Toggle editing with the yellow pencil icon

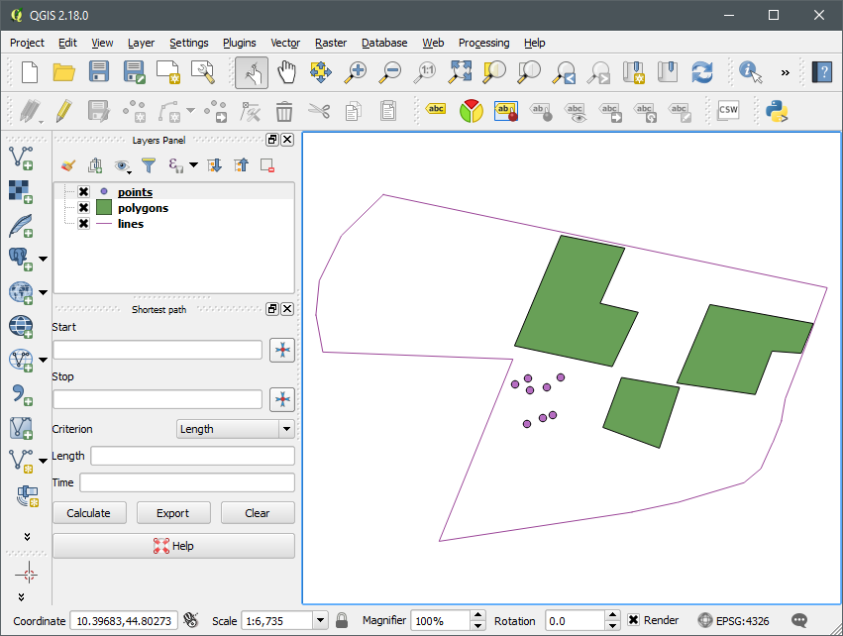click(64, 111)
